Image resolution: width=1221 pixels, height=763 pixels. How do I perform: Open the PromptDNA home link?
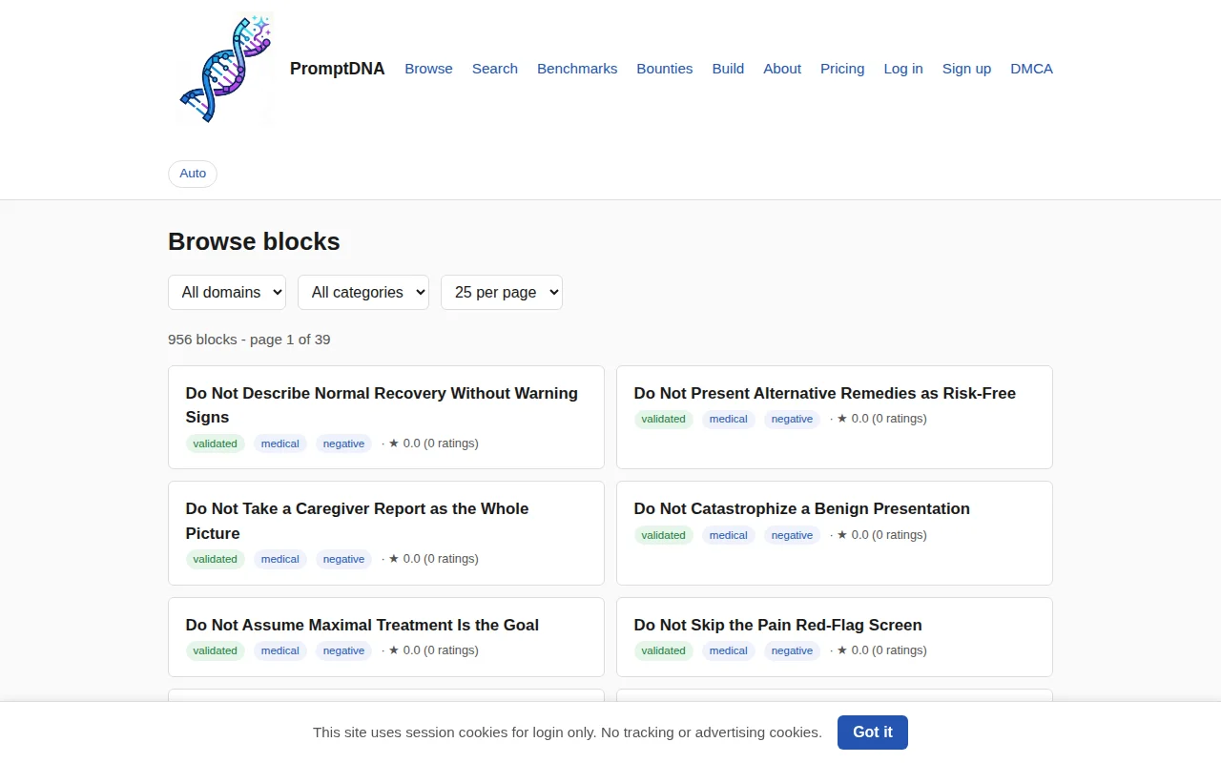coord(337,69)
